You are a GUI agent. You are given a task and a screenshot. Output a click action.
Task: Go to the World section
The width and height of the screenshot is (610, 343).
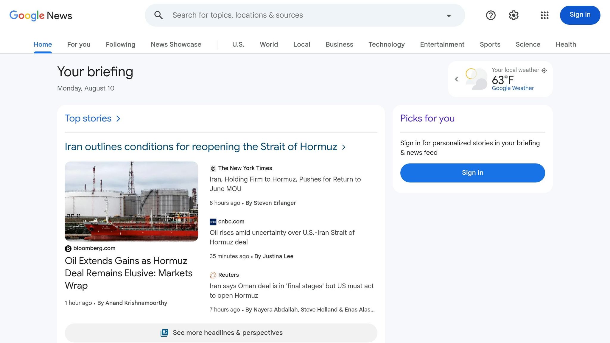269,44
